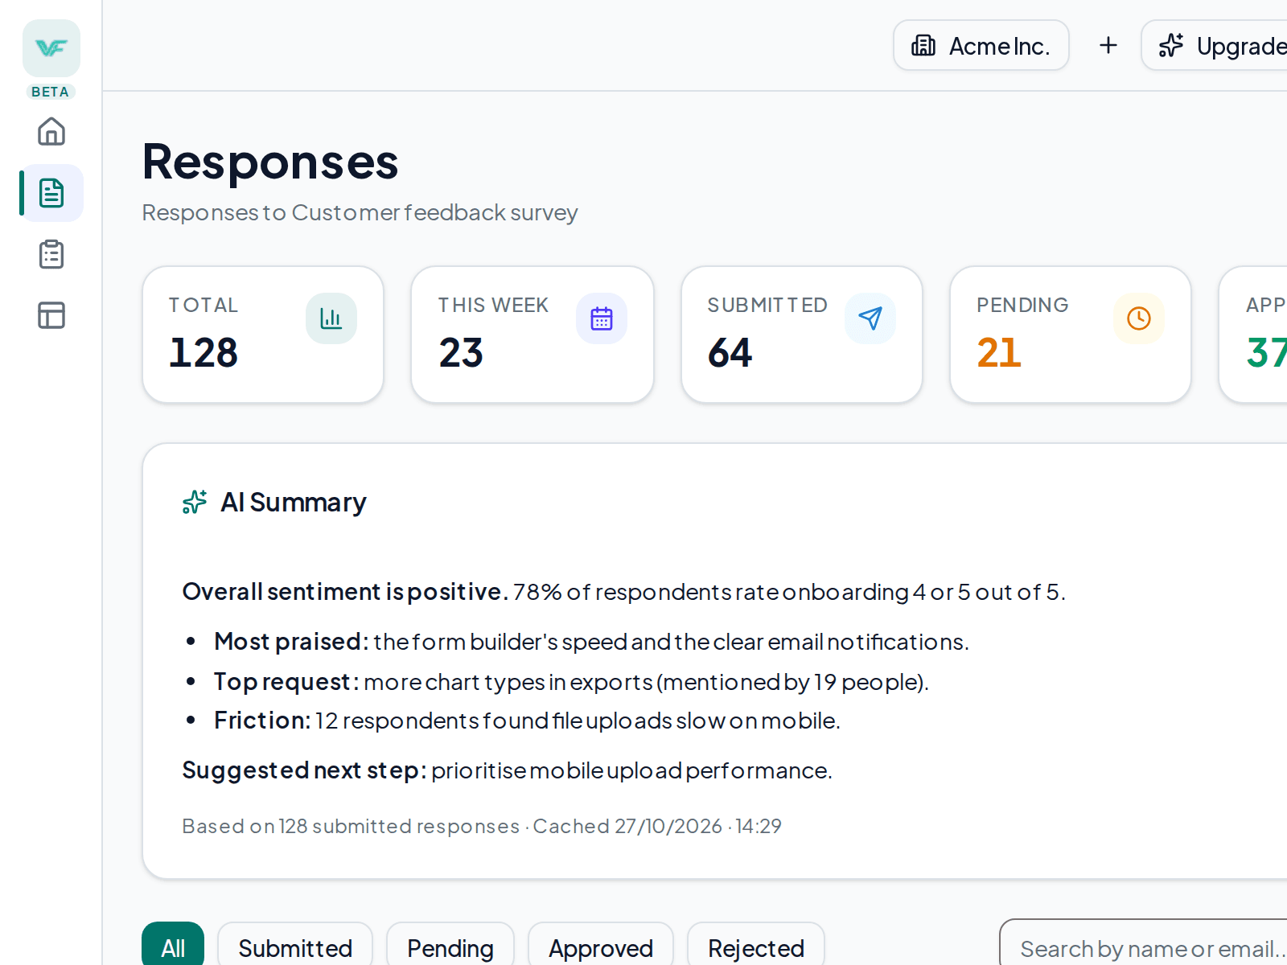Click the 'Overall sentiment is positive' sentence

(624, 592)
